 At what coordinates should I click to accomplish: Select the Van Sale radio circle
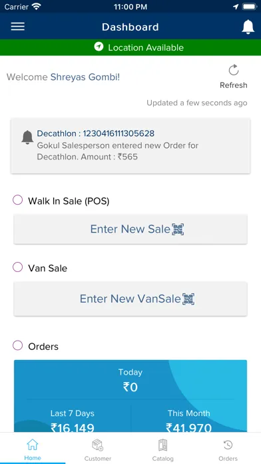[x=18, y=267]
